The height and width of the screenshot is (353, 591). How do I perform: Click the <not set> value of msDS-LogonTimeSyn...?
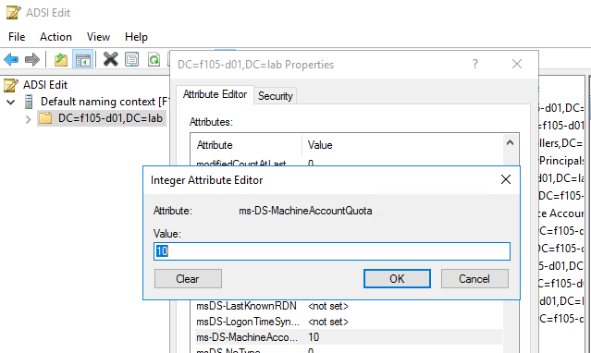pyautogui.click(x=328, y=322)
